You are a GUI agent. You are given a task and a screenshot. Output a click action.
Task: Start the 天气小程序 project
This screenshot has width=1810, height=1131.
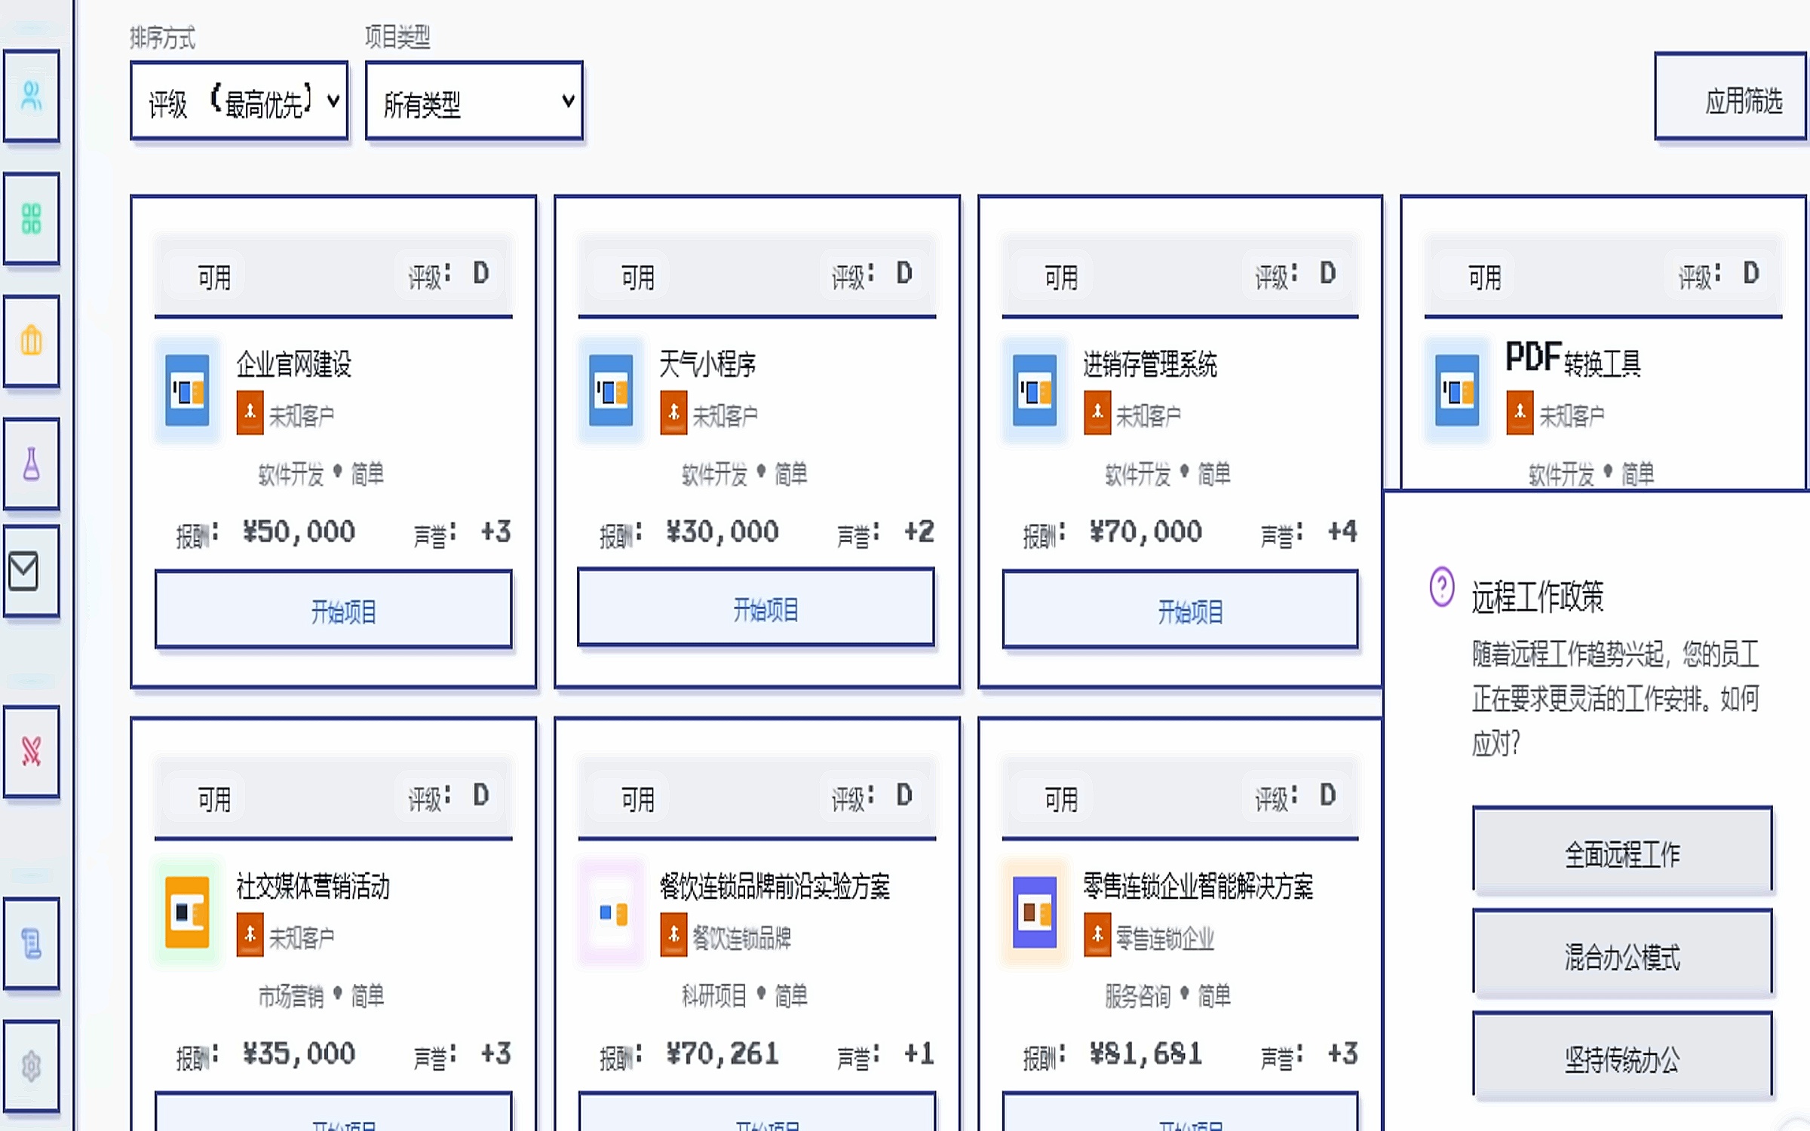pyautogui.click(x=756, y=608)
